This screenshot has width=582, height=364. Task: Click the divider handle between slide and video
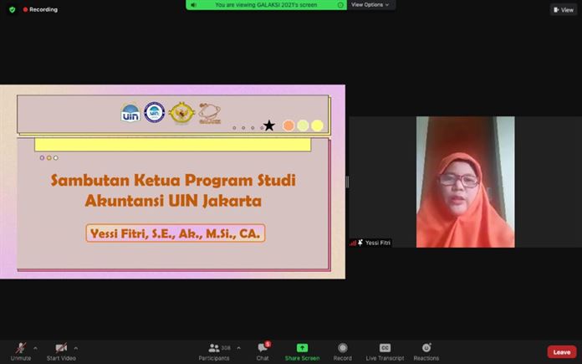pyautogui.click(x=348, y=182)
